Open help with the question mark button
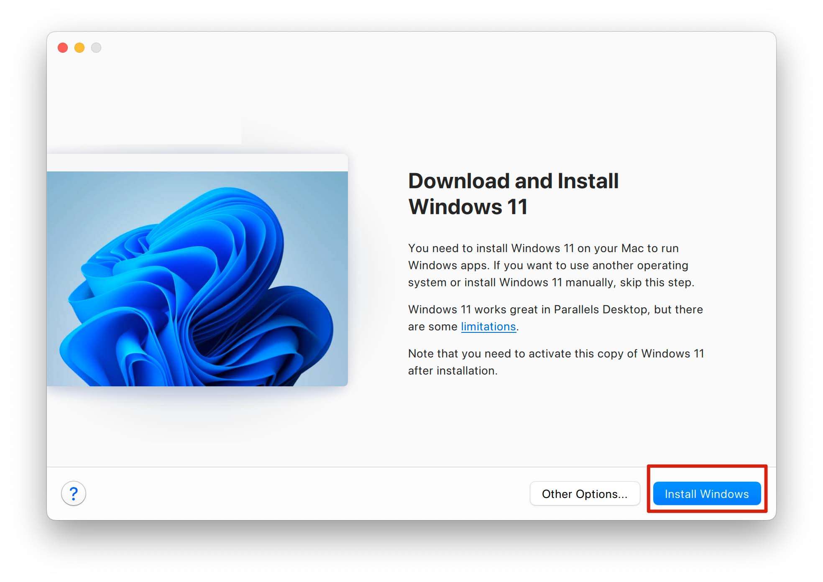Screen dimensions: 823x582 (74, 493)
